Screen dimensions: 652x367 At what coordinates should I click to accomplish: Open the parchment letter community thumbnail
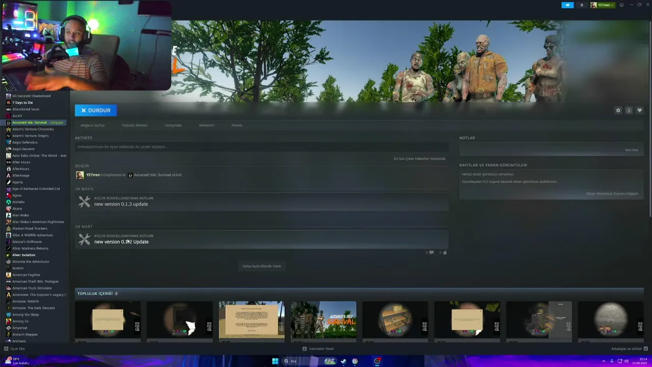[x=252, y=320]
